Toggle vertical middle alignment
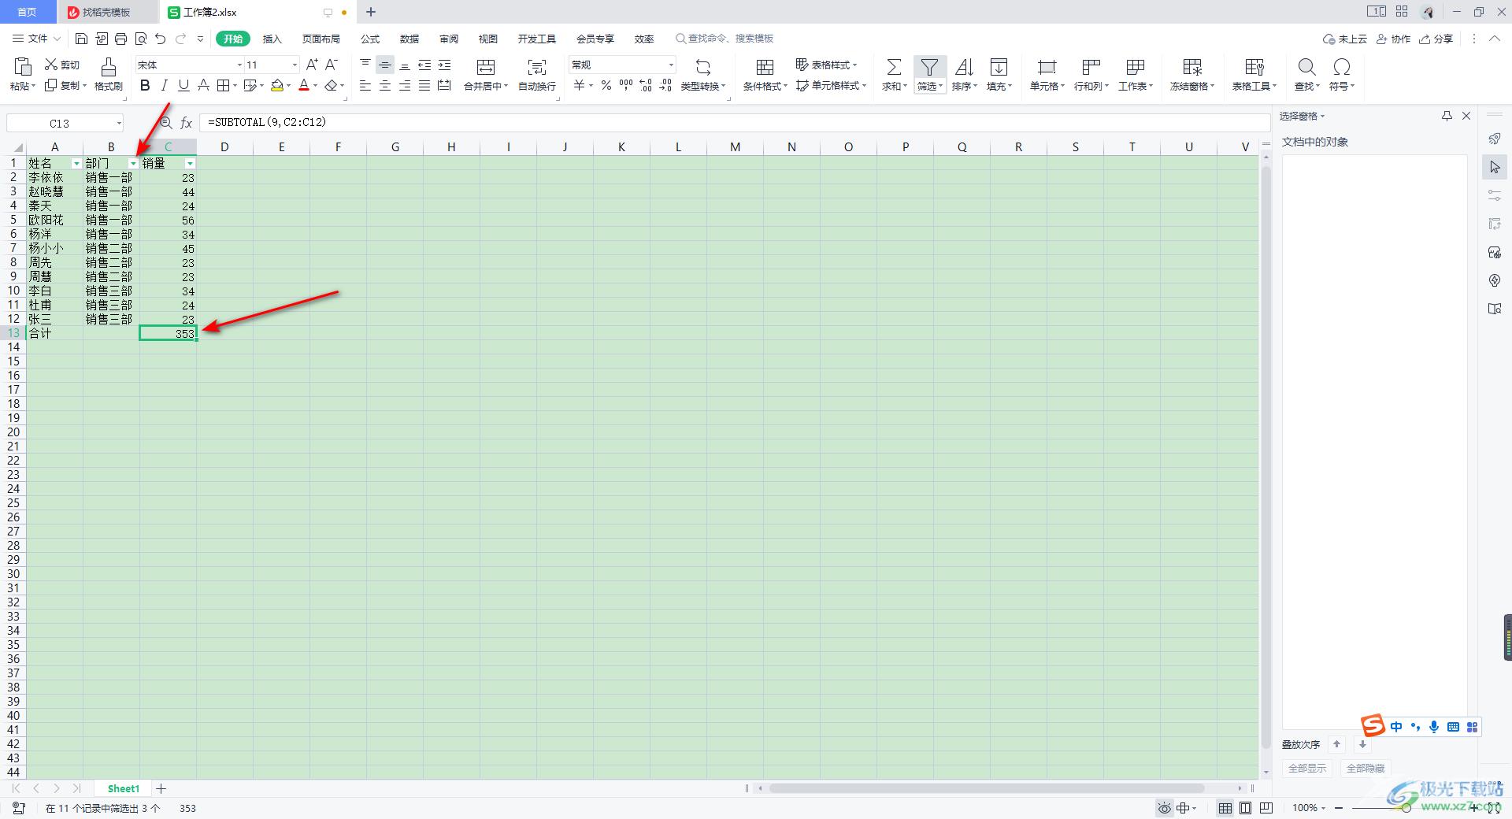1512x819 pixels. (385, 65)
